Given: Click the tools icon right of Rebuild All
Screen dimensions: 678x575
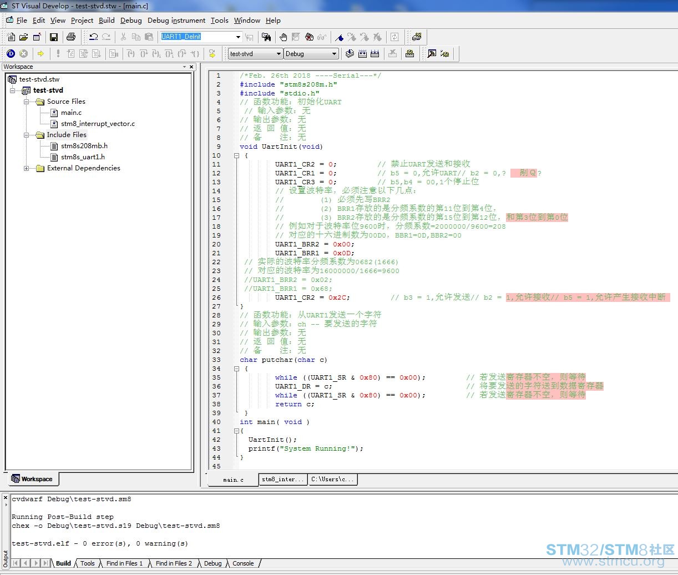Looking at the screenshot, I should tap(409, 54).
